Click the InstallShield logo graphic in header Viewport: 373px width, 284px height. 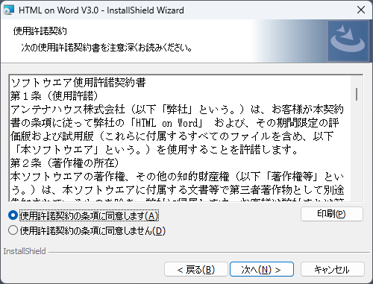point(348,41)
